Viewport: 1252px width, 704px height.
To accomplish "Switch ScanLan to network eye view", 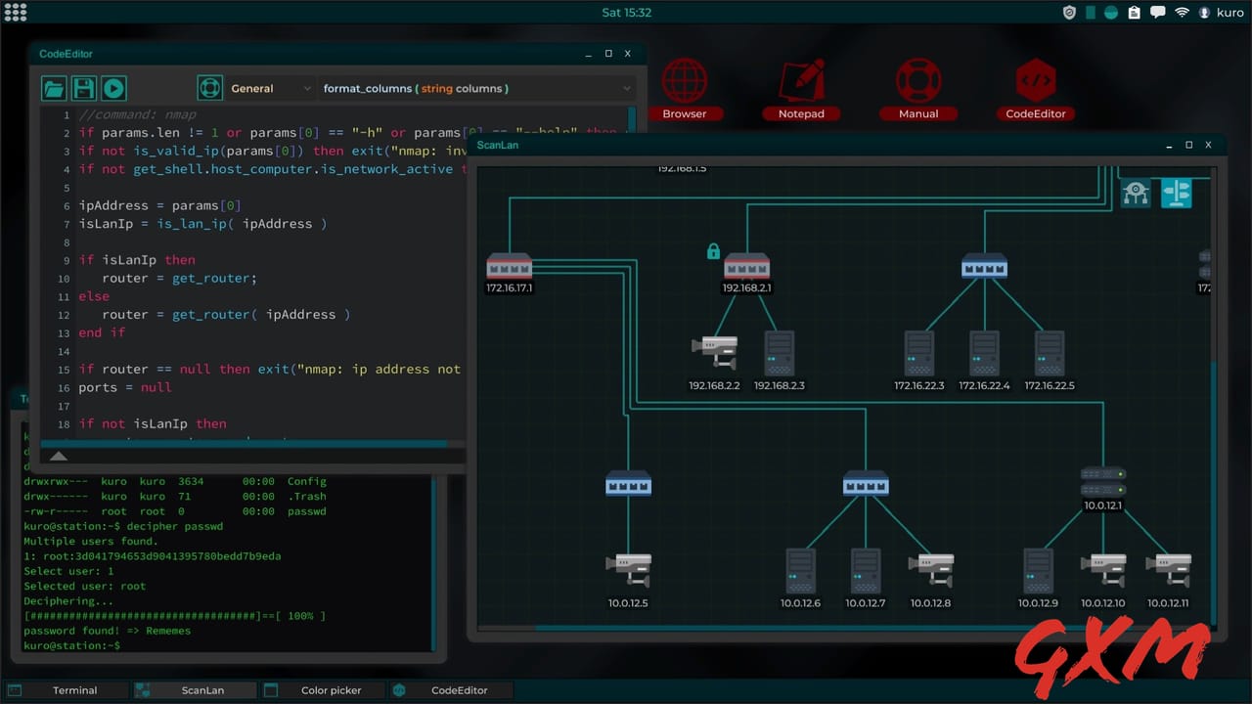I will [x=1136, y=194].
